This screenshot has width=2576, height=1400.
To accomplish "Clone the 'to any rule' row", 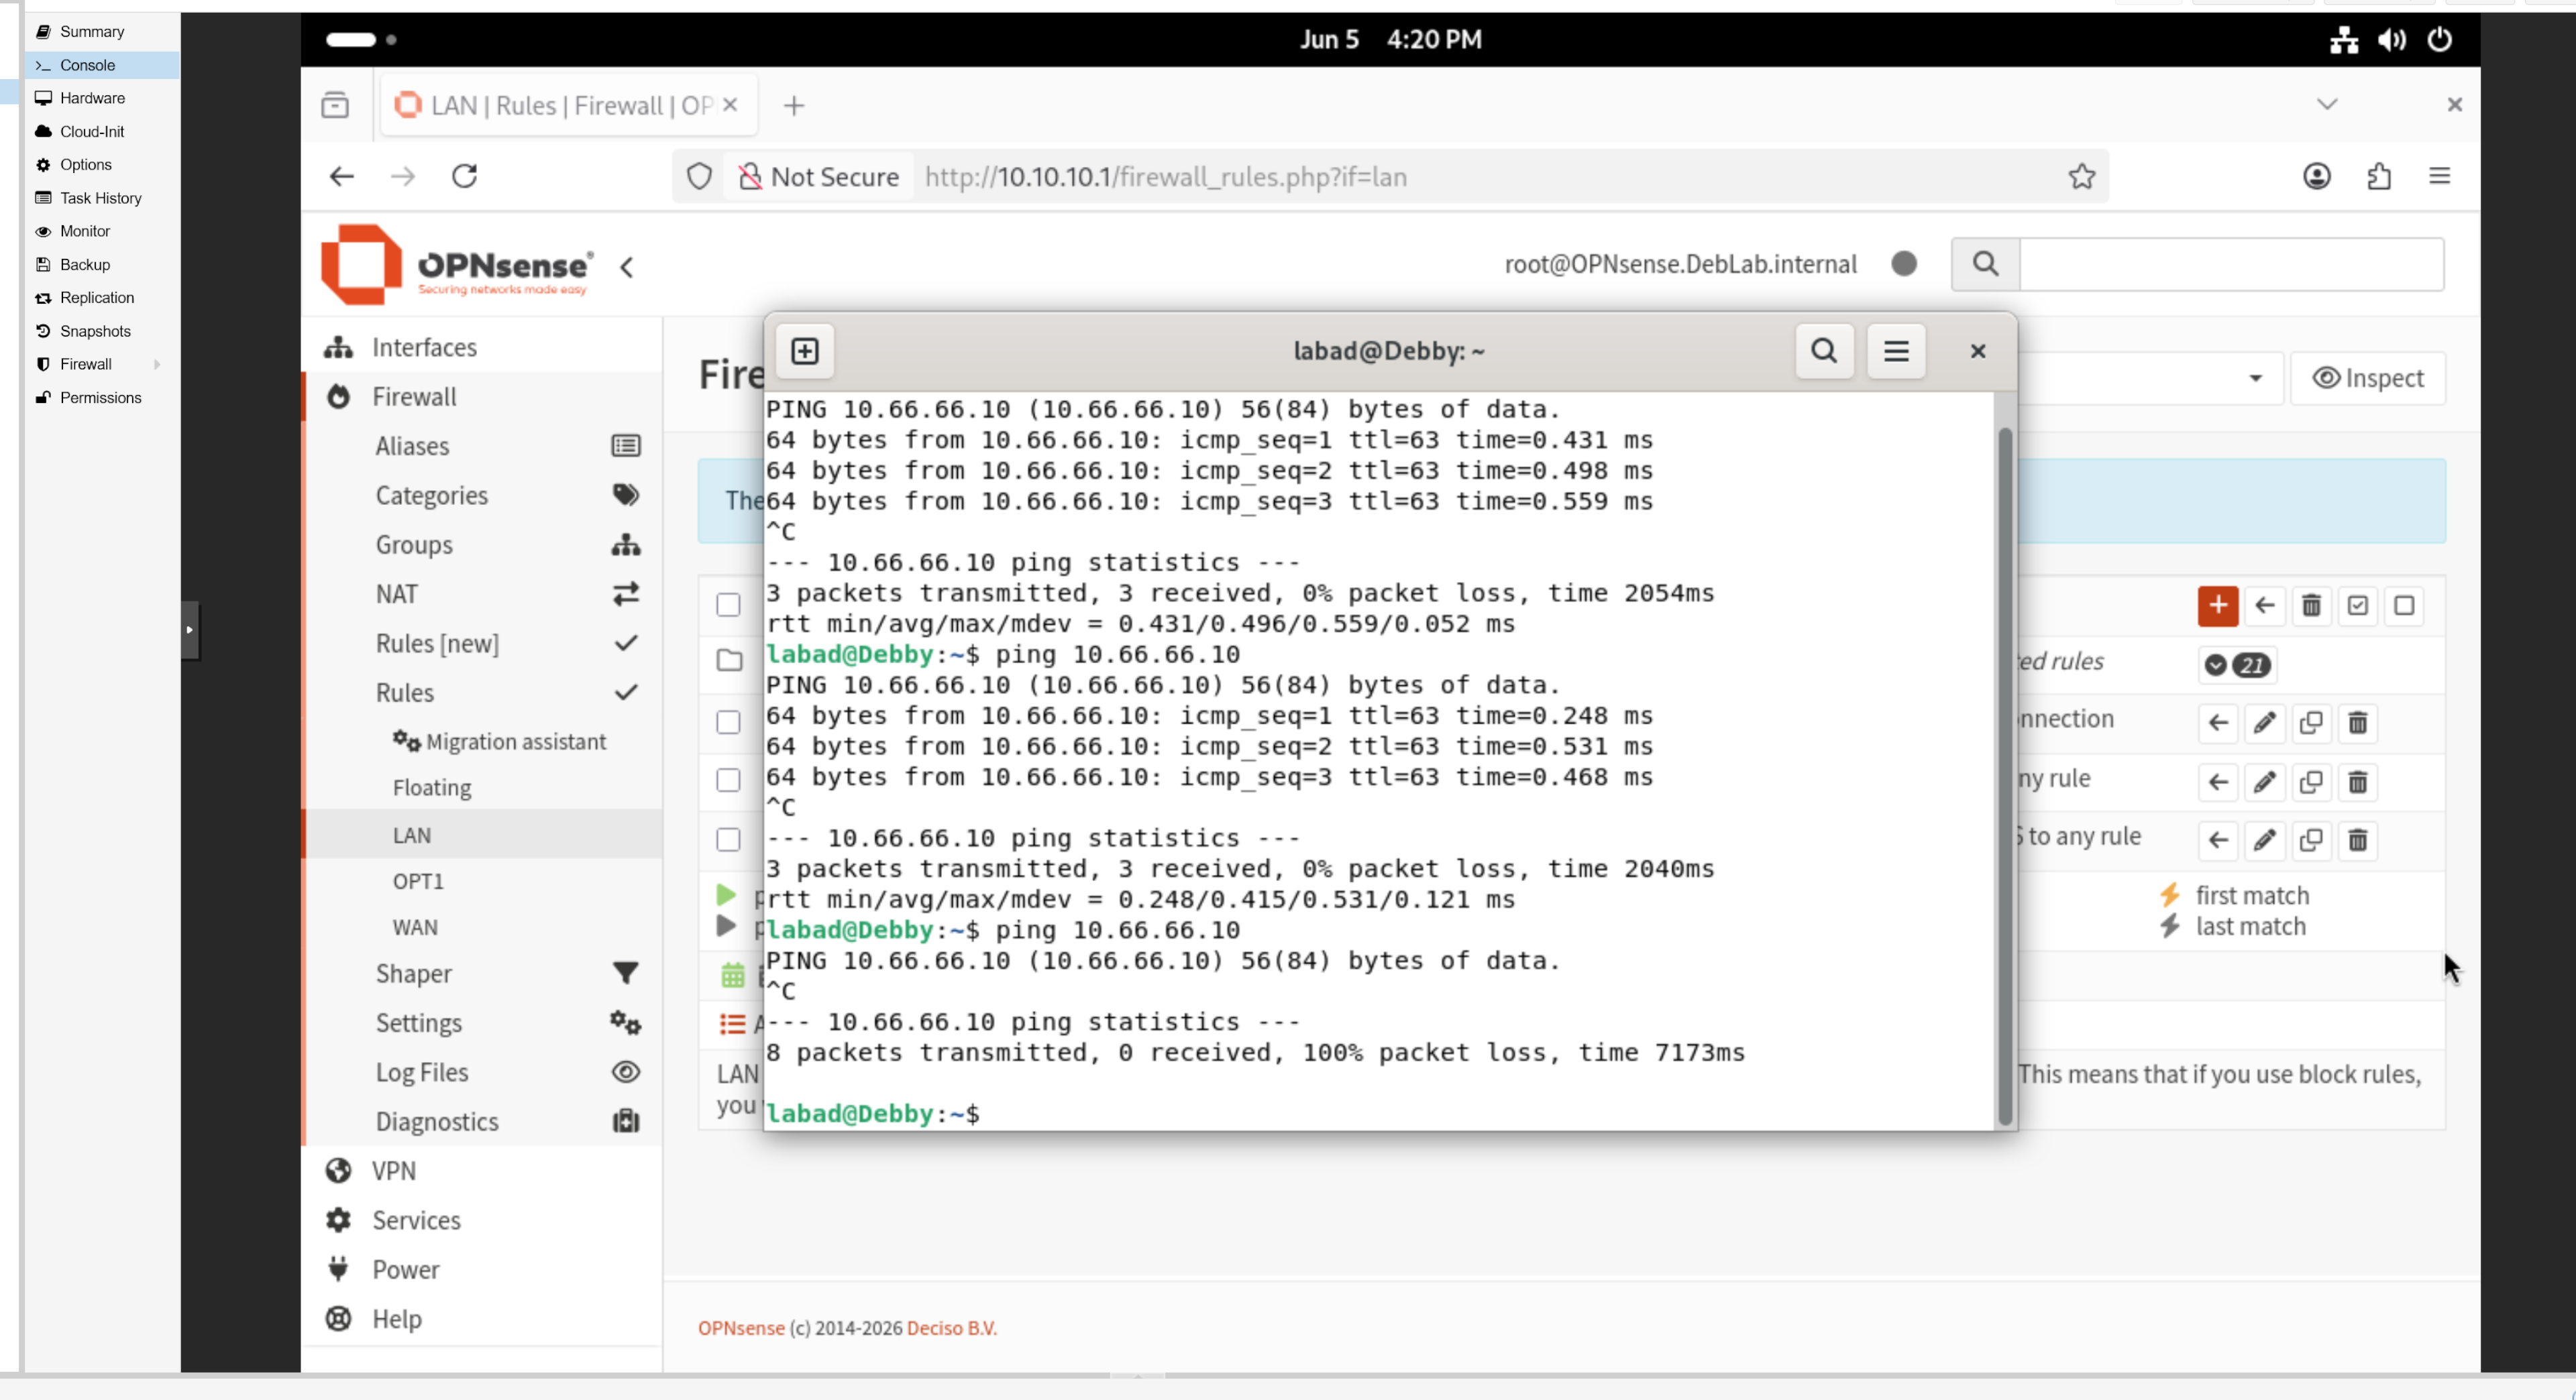I will [2311, 840].
